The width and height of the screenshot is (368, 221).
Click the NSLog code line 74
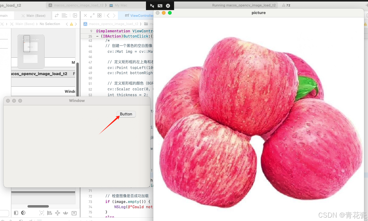[133, 207]
